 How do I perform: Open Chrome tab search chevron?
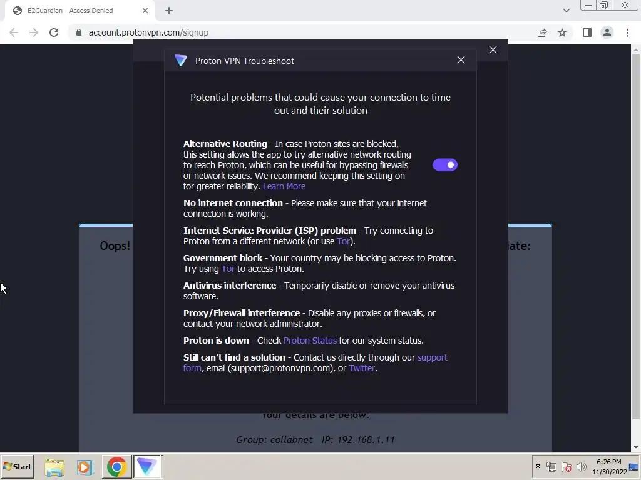pos(566,11)
